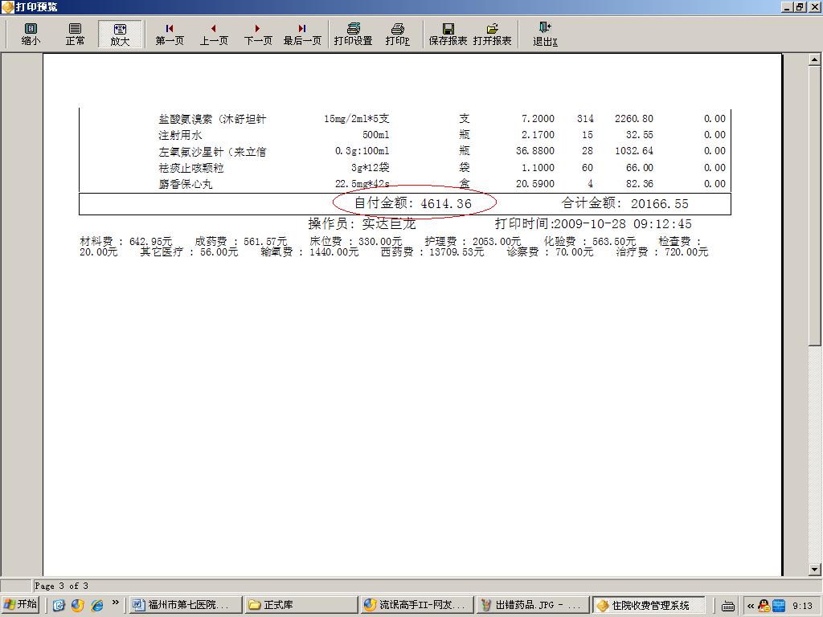This screenshot has width=823, height=617.
Task: Click the 护理费 2053.00元 entry
Action: (x=473, y=242)
